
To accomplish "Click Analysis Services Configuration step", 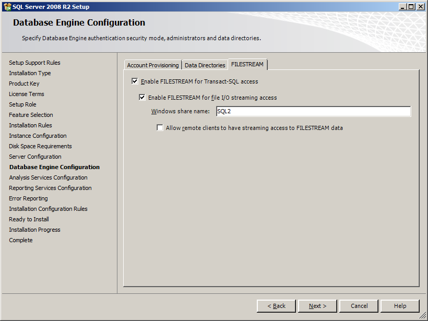I will 49,177.
